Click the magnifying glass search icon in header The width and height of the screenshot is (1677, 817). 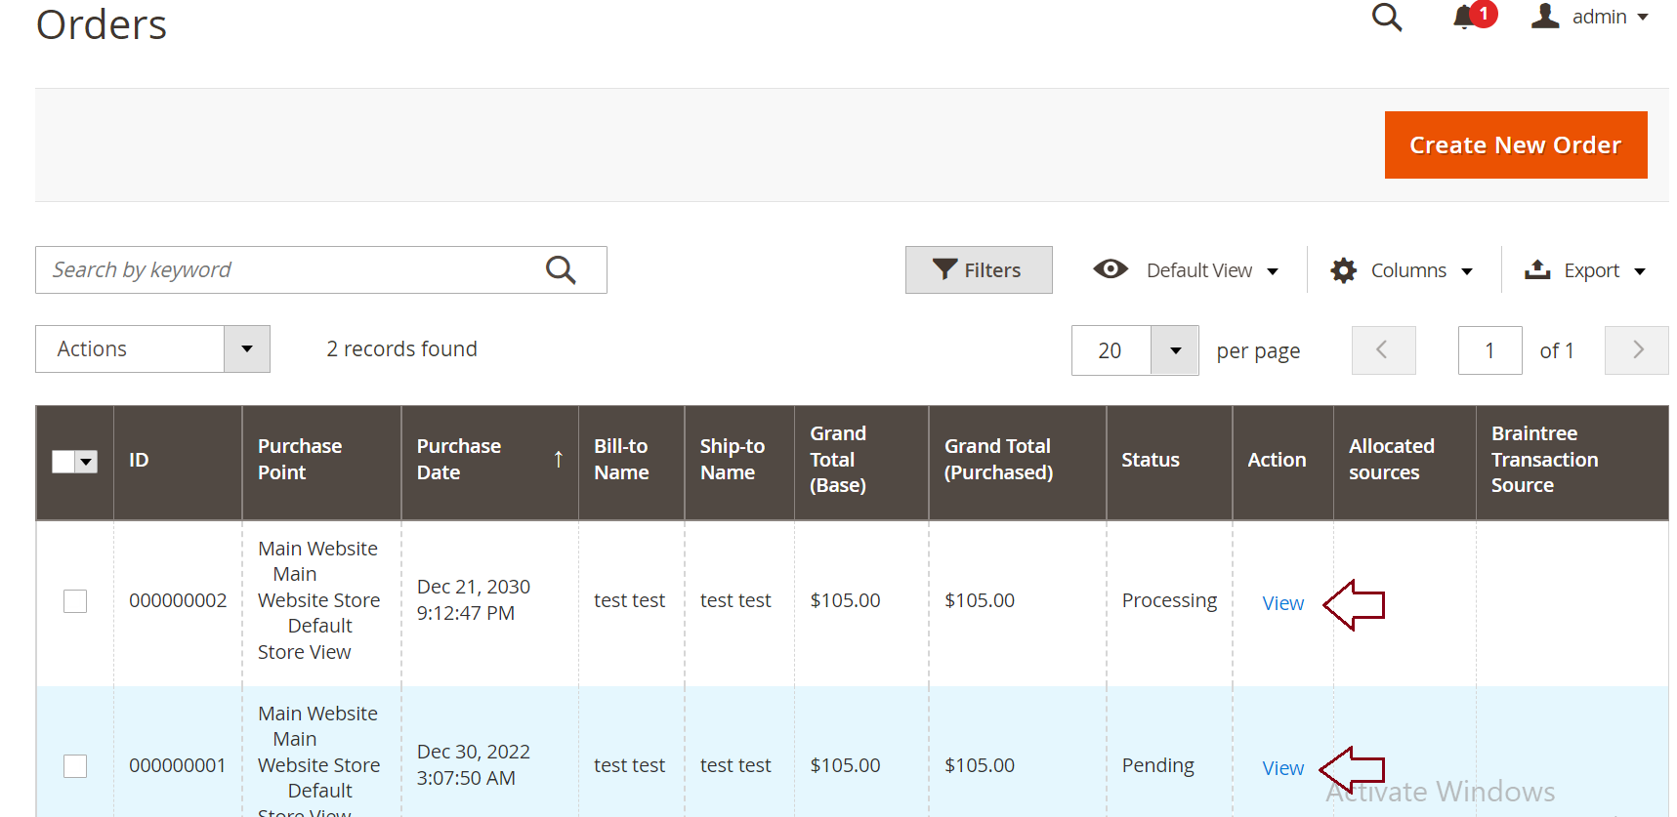(x=1386, y=18)
